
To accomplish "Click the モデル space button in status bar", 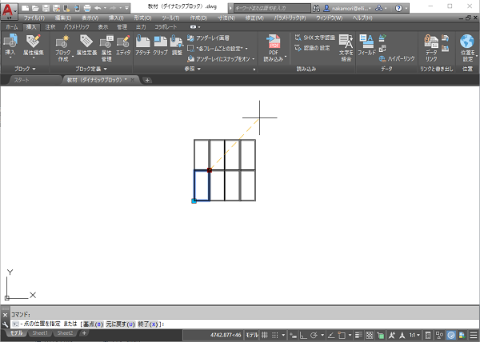I will pos(252,336).
